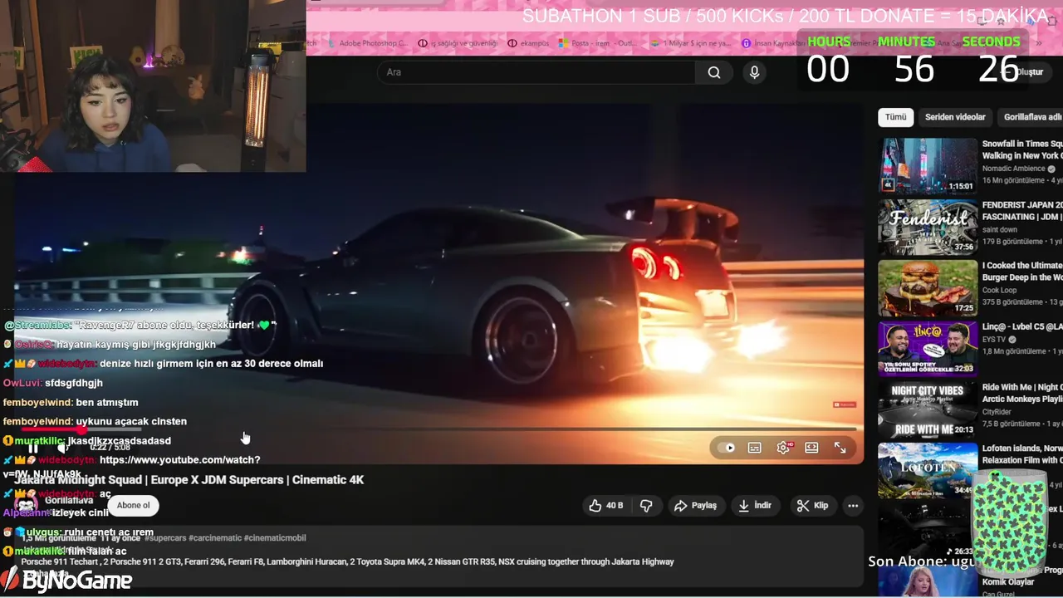Screen dimensions: 1063x598
Task: Open the iş sağlığı ve güvenliği bookmark
Action: (x=458, y=43)
